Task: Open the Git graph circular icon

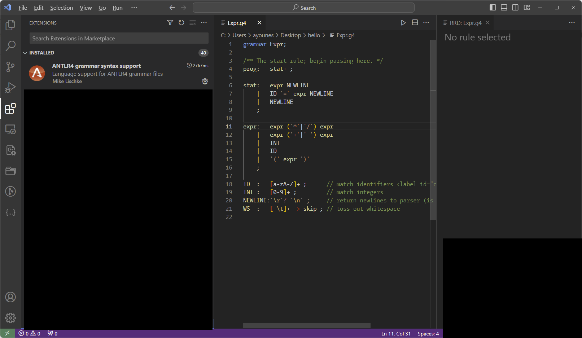Action: click(10, 192)
